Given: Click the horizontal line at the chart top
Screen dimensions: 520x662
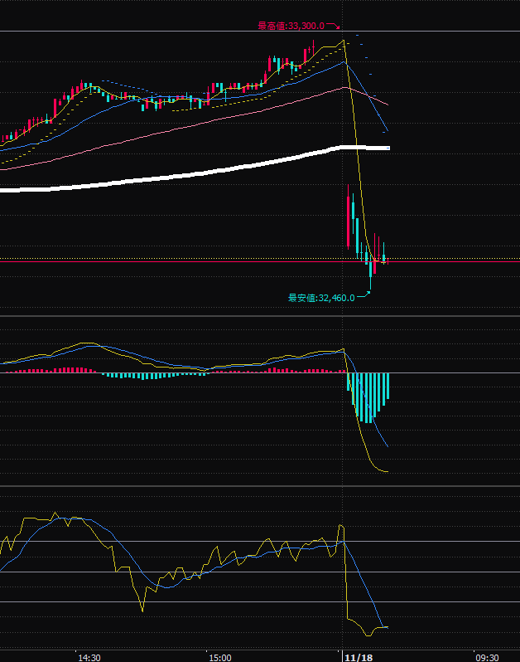Looking at the screenshot, I should (166, 32).
